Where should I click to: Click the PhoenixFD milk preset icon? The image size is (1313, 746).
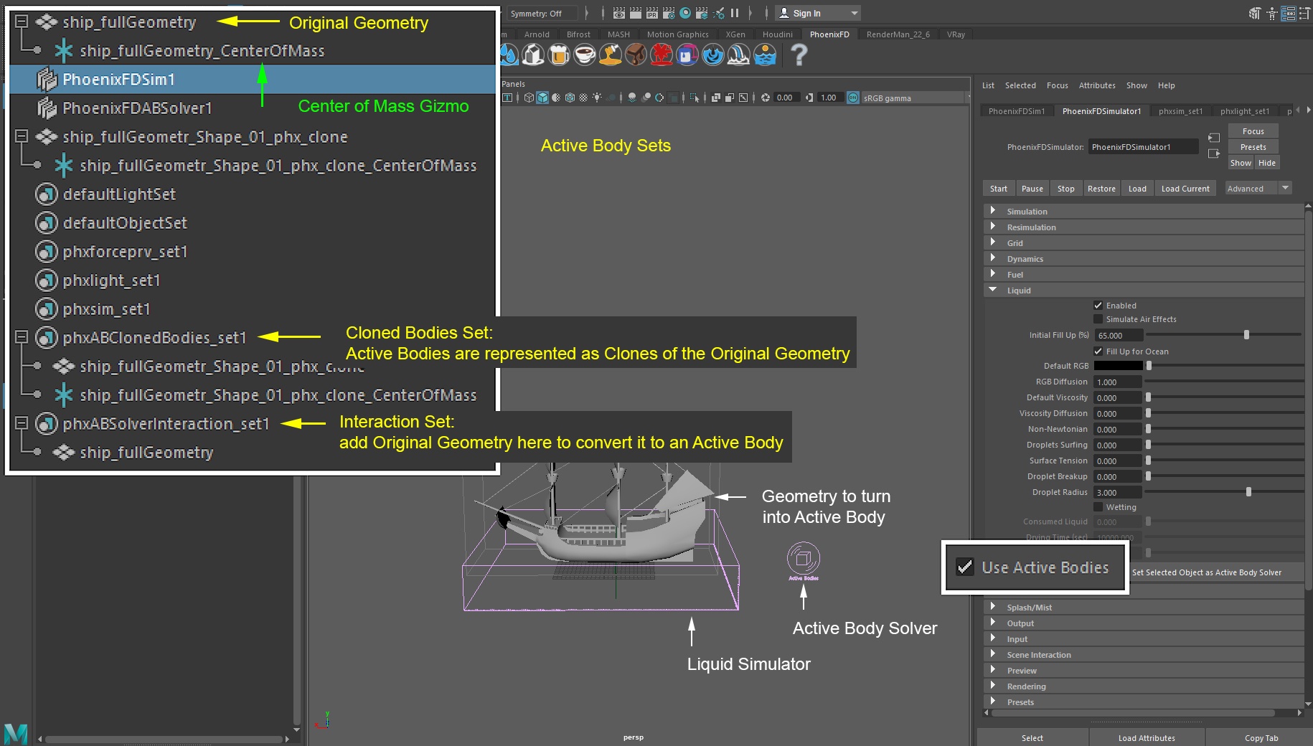pos(533,55)
